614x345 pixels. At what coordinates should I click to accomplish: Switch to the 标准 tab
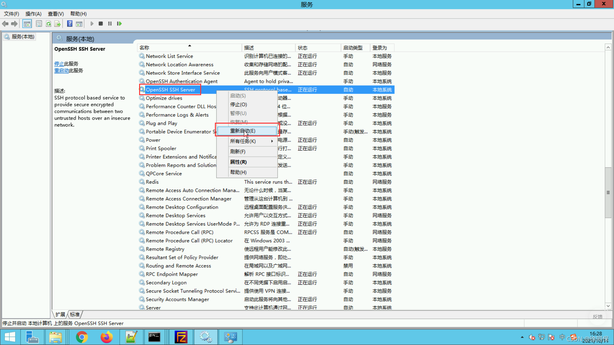(75, 314)
